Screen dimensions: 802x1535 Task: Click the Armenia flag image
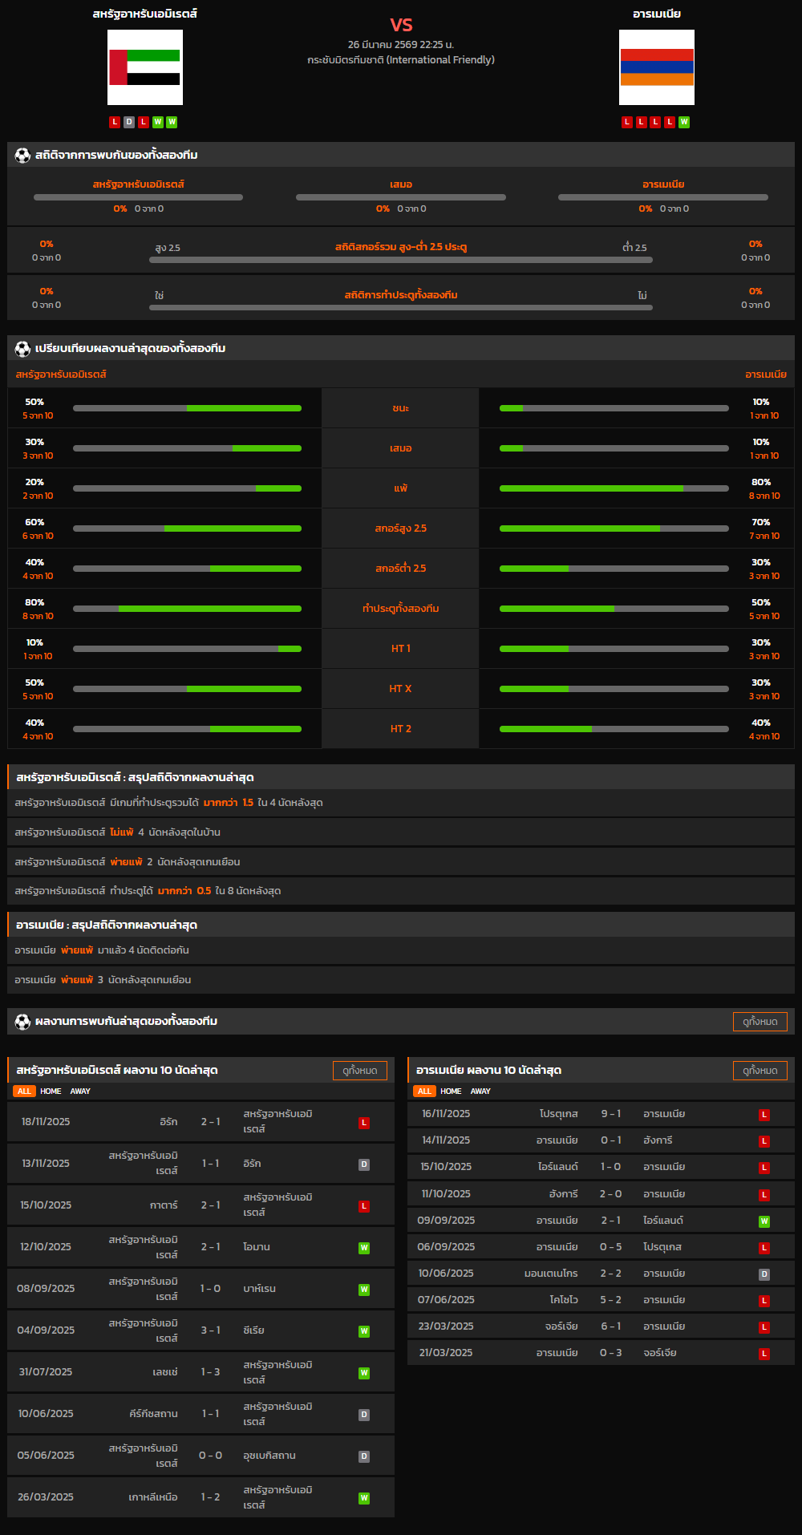[656, 67]
